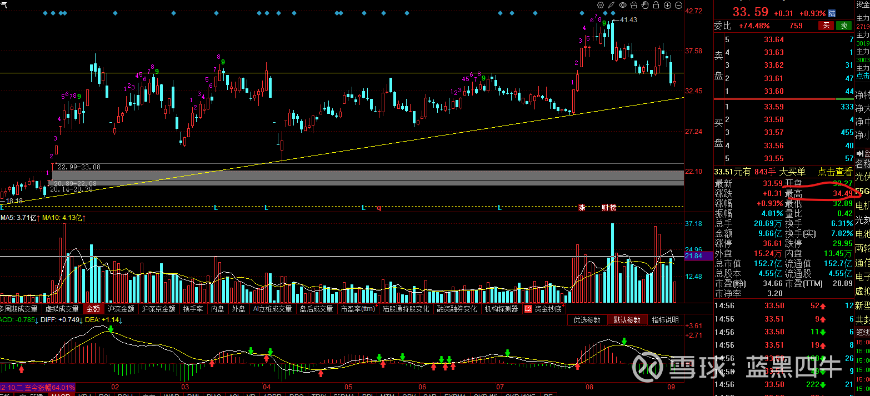
Task: Select the highlighted 金额 tab
Action: [x=93, y=309]
